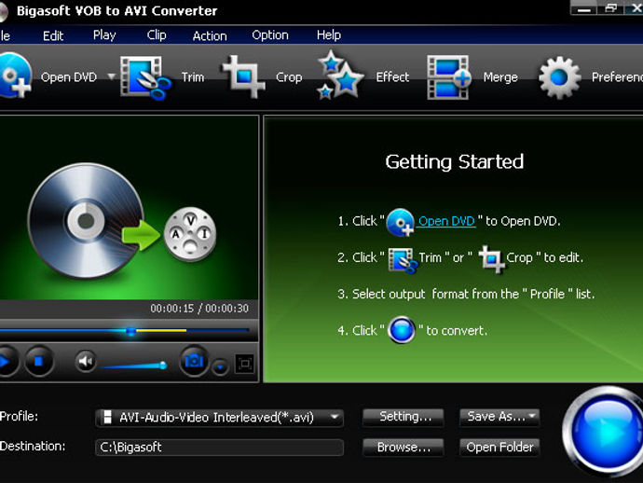Open the Edit menu

53,35
